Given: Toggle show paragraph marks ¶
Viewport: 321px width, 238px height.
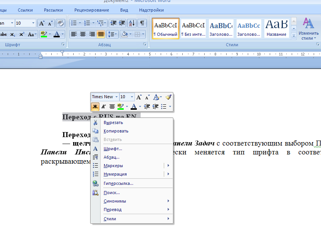Looking at the screenshot, I should (x=142, y=23).
